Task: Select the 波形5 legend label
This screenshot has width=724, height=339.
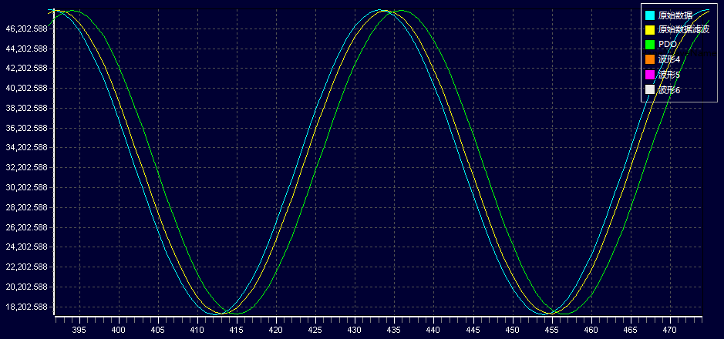Action: (x=669, y=75)
